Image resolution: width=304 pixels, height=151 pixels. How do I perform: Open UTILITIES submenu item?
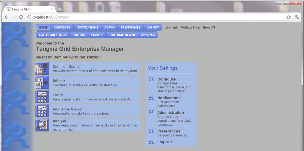tap(79, 35)
